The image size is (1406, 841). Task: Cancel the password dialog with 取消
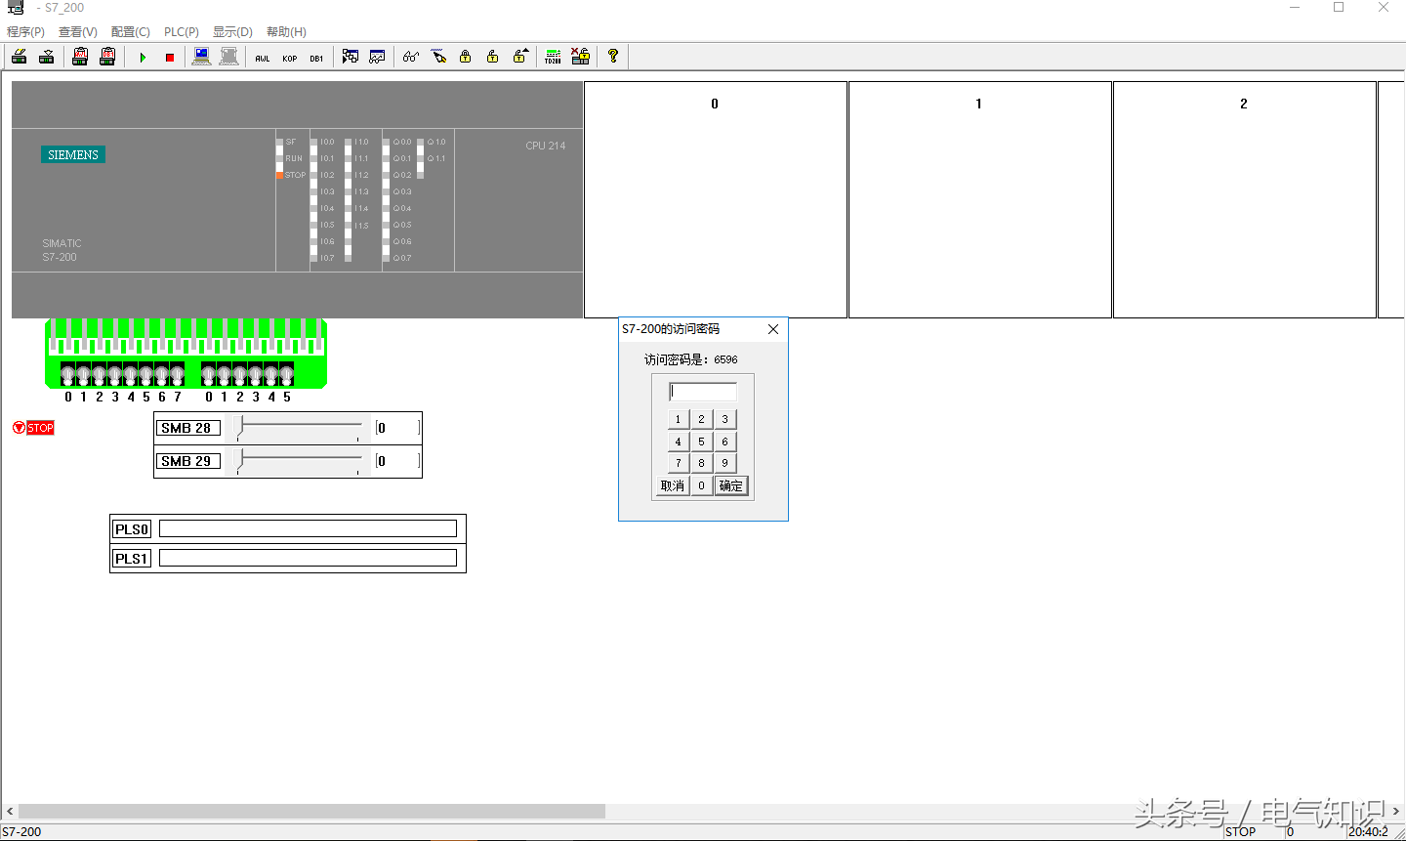point(673,485)
